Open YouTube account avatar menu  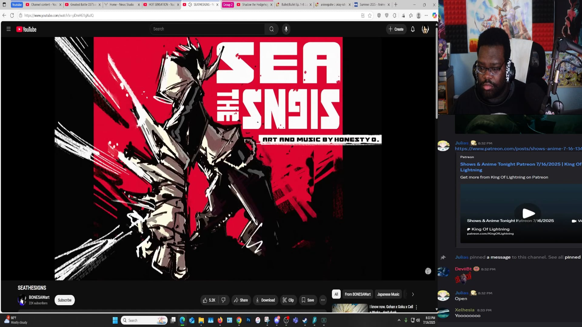tap(425, 29)
